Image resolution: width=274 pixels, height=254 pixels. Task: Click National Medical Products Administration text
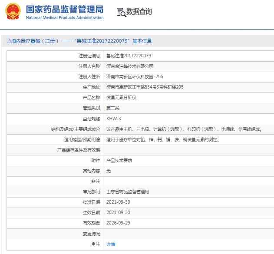tap(65, 18)
